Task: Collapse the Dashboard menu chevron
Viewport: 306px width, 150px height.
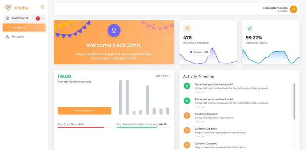Action: [x=43, y=18]
